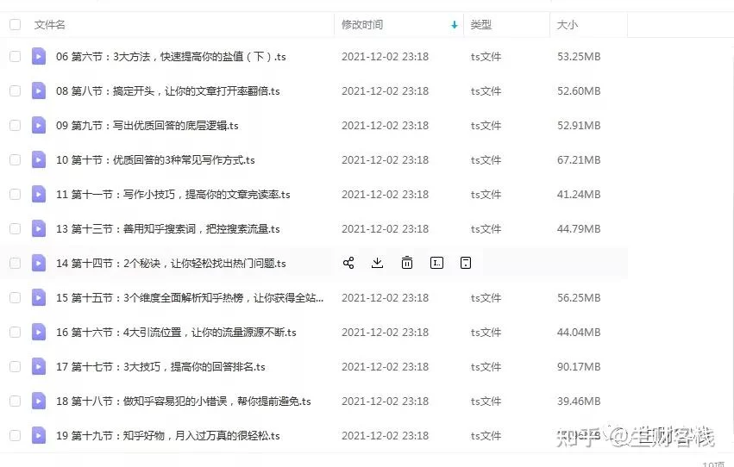Click video file icon for 06 第六节
This screenshot has width=734, height=467.
(x=39, y=57)
